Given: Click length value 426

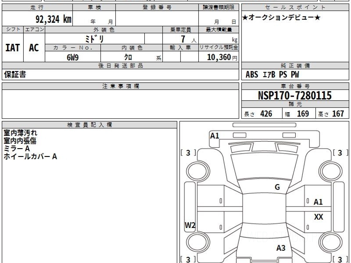Looking at the screenshot, I should (x=266, y=114).
